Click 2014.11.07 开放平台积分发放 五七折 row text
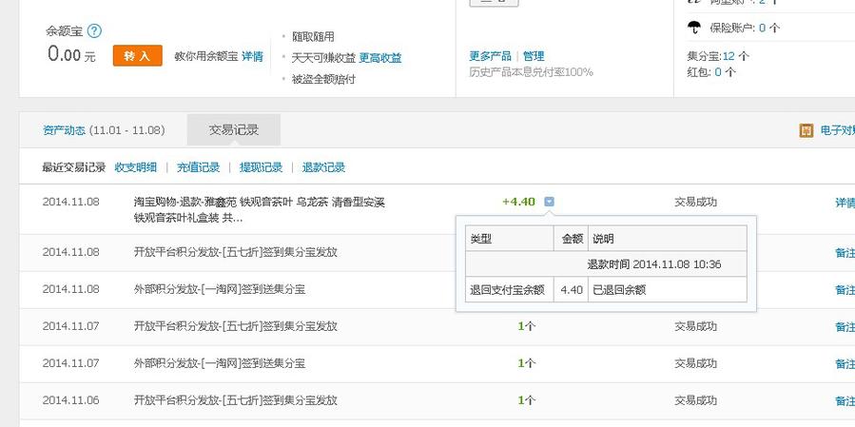 (x=236, y=326)
